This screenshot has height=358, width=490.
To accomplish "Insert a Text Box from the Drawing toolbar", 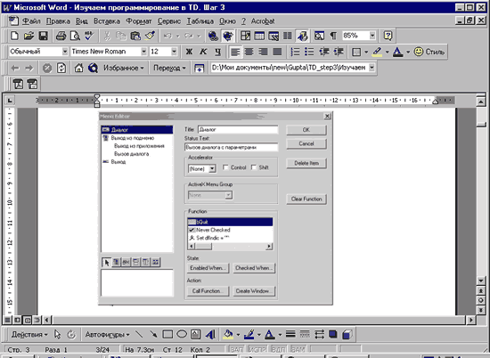I will tap(196, 335).
